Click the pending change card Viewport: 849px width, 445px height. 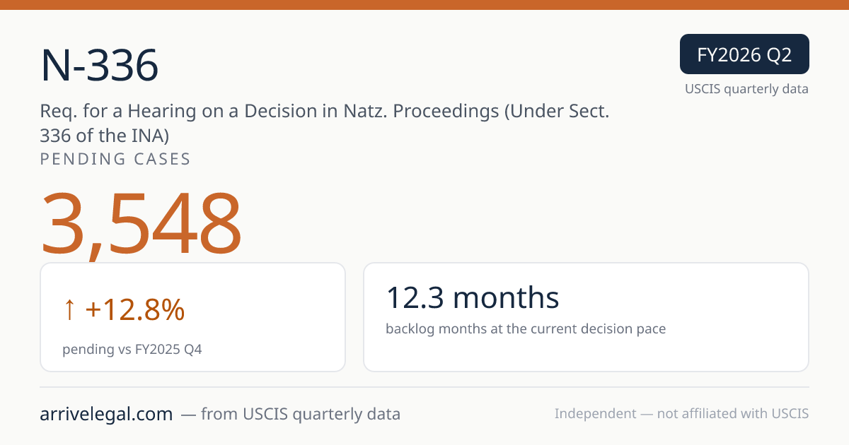click(192, 317)
